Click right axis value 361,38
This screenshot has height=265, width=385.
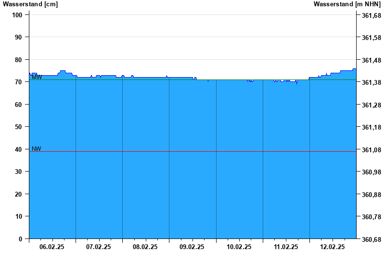[372, 82]
